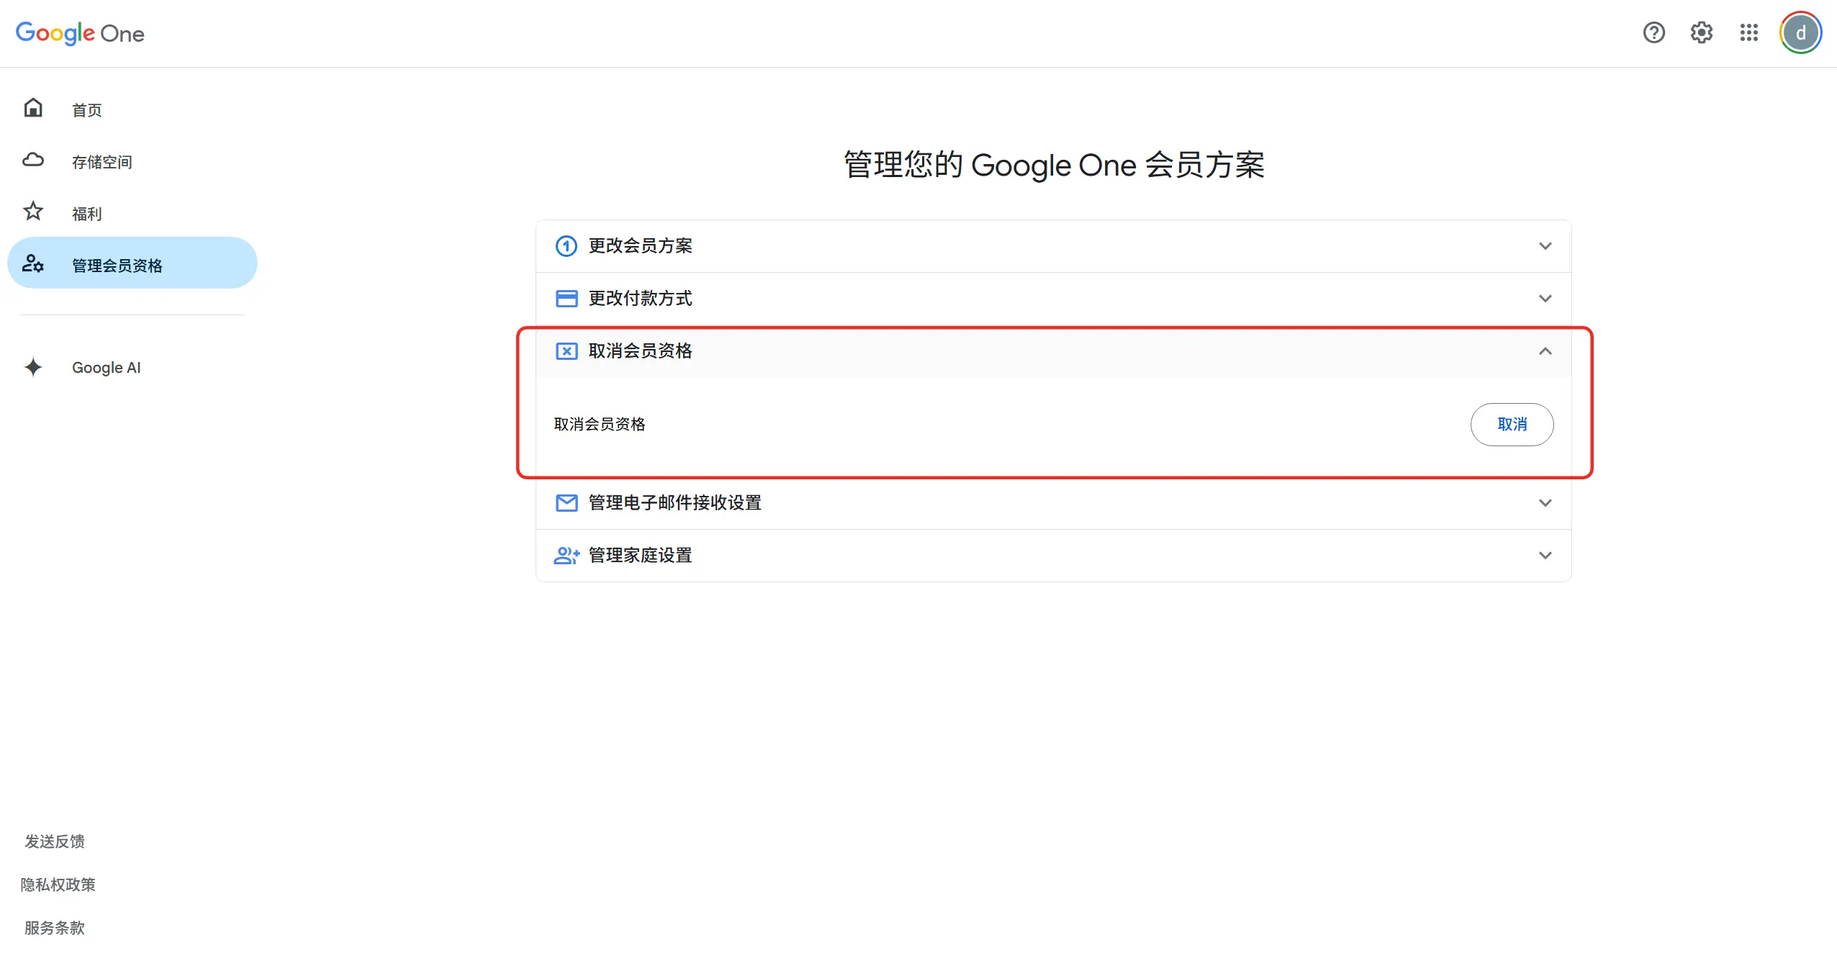1837x963 pixels.
Task: Click the profile avatar circle
Action: pos(1800,32)
